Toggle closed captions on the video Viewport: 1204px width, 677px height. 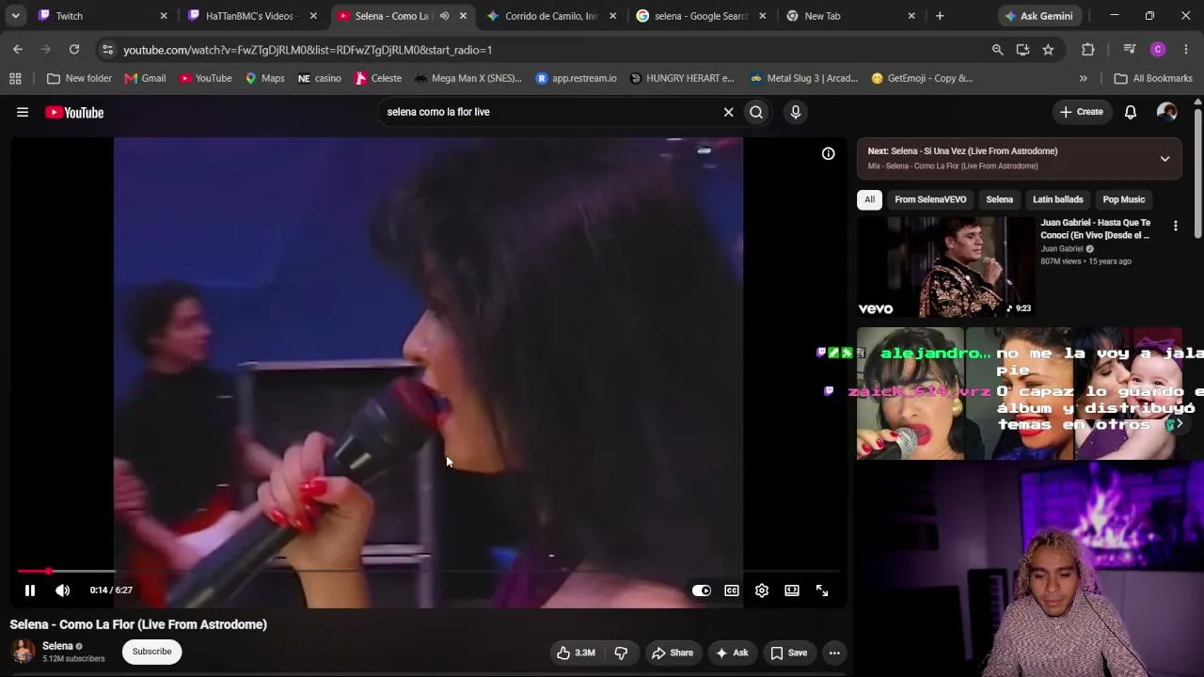(732, 590)
